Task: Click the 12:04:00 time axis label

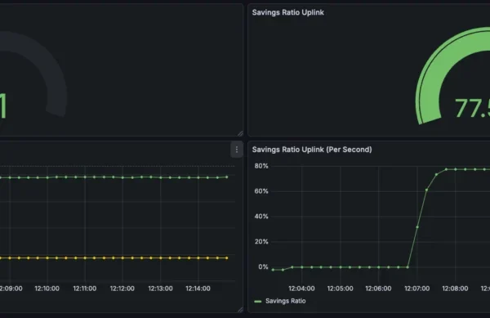Action: click(x=301, y=289)
